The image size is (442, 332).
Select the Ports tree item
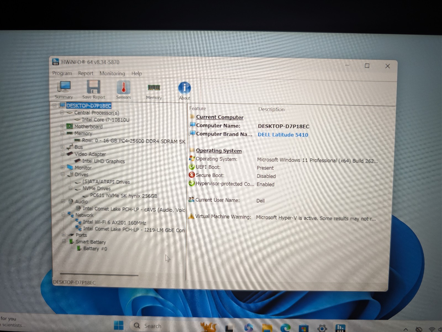point(81,235)
